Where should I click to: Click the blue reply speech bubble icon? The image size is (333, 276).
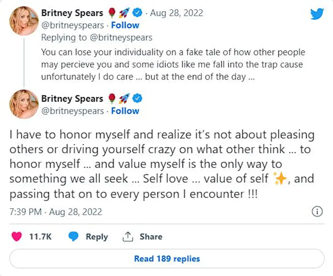(74, 237)
